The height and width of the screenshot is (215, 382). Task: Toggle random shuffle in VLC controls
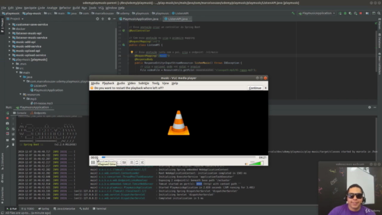click(142, 162)
